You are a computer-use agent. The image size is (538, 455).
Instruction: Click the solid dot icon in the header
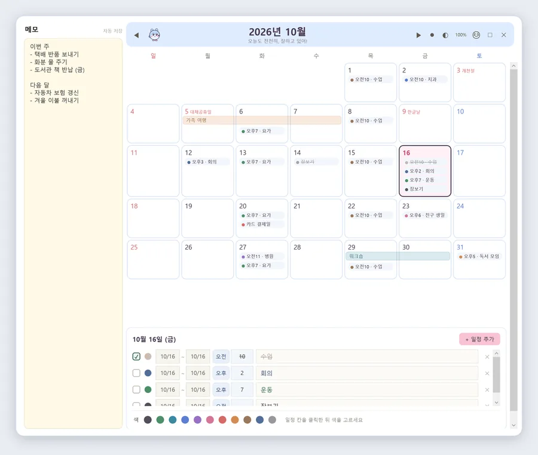click(432, 35)
